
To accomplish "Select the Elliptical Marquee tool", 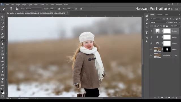I will [x=3, y=20].
